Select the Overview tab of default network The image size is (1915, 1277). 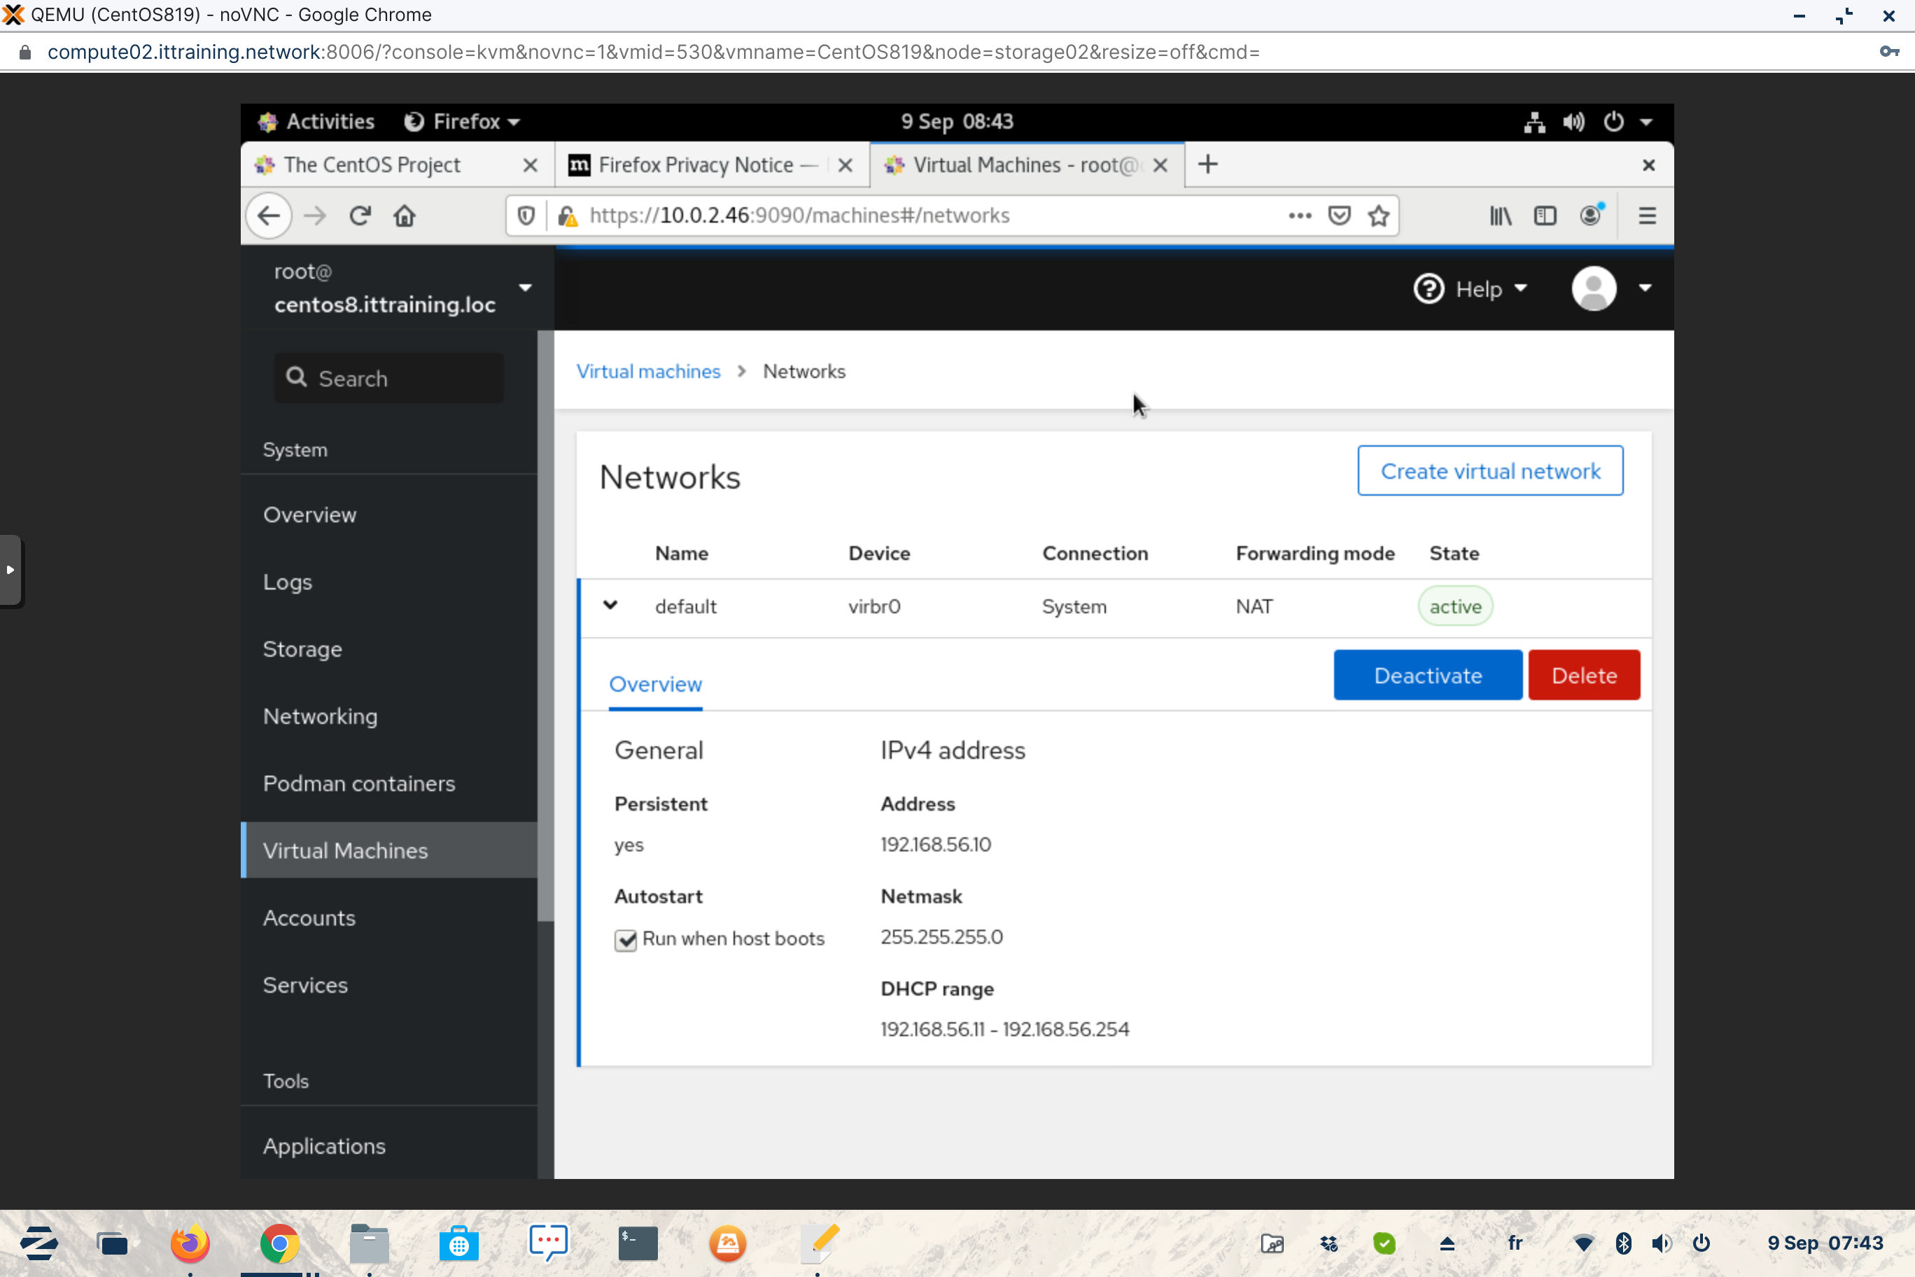click(x=655, y=684)
